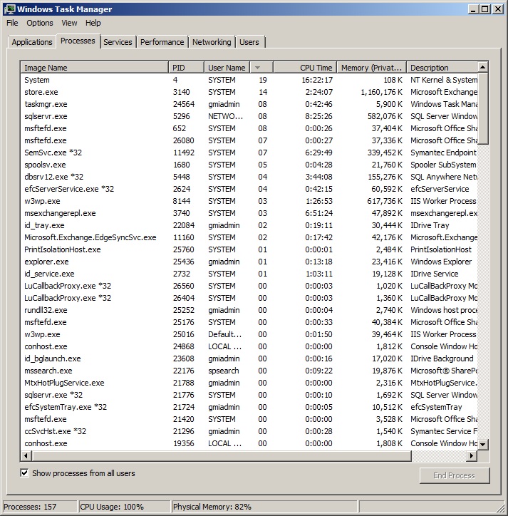Click the vertical scrollbar thumb

(x=482, y=108)
